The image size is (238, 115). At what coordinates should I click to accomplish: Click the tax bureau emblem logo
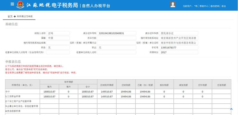[x=20, y=5]
